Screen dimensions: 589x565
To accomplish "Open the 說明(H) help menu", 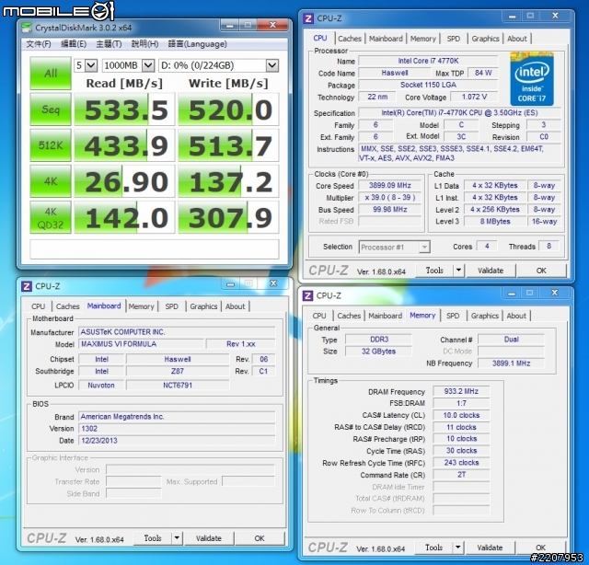I will click(x=144, y=44).
